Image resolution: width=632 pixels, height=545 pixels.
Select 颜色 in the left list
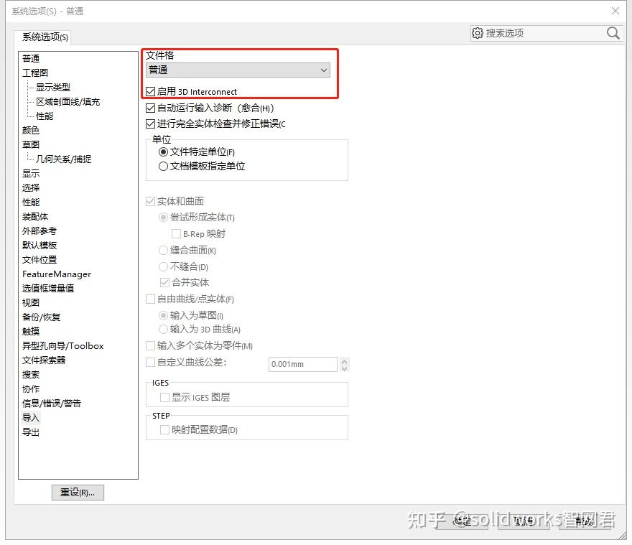31,130
